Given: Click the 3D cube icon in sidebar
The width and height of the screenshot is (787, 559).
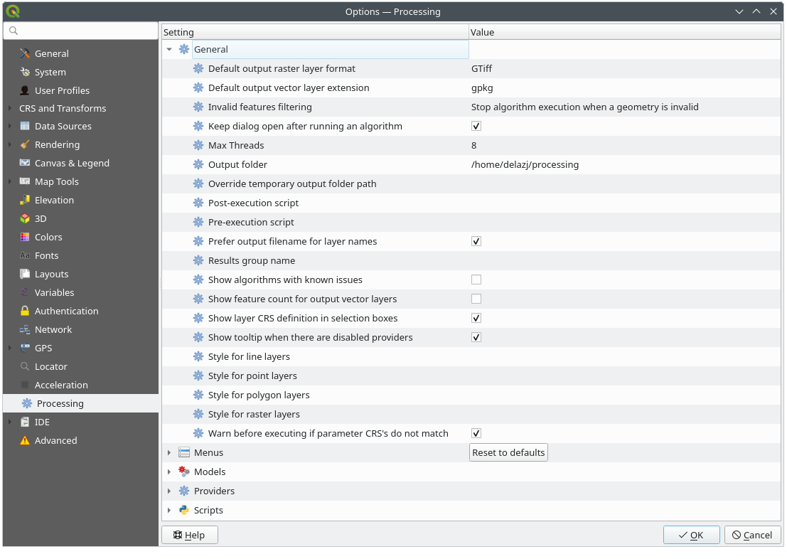Looking at the screenshot, I should click(25, 218).
